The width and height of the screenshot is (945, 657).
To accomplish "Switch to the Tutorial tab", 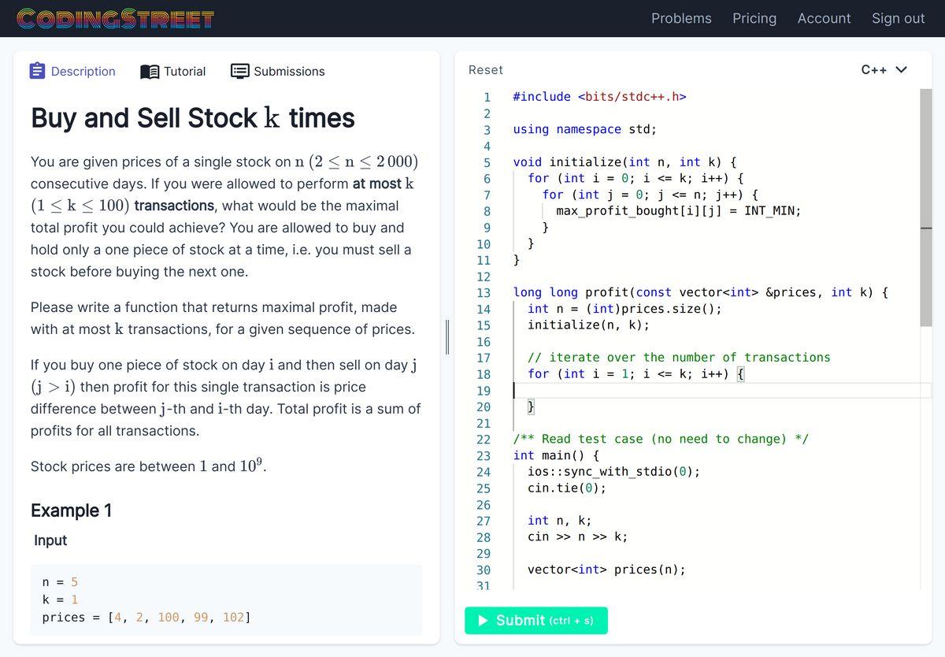I will point(184,72).
